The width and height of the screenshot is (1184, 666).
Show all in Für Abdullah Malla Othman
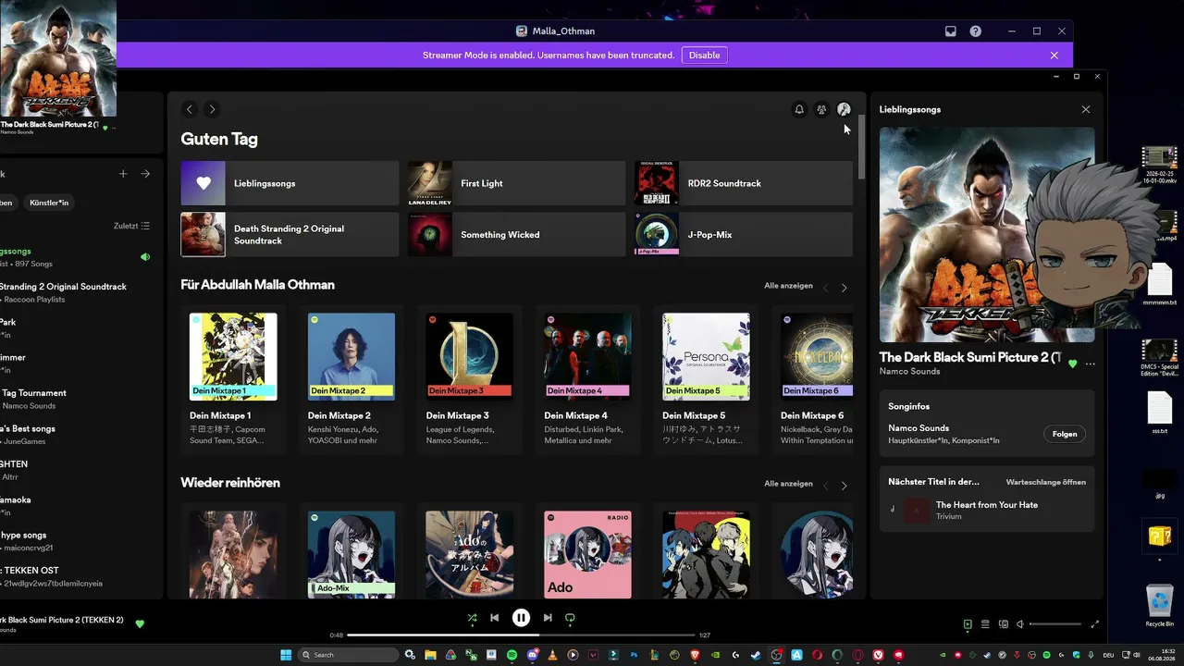click(788, 286)
